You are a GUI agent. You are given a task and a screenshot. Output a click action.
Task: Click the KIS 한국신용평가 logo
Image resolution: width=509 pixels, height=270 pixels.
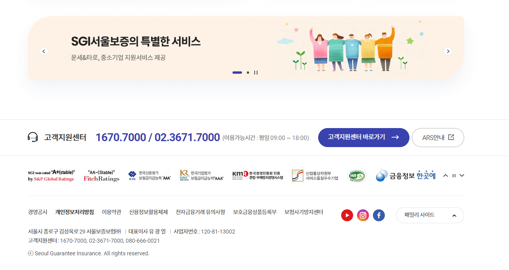click(149, 175)
